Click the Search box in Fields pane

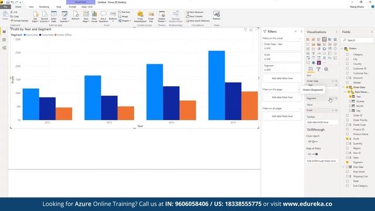[x=357, y=40]
